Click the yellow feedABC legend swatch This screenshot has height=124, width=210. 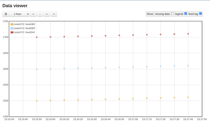click(x=12, y=24)
